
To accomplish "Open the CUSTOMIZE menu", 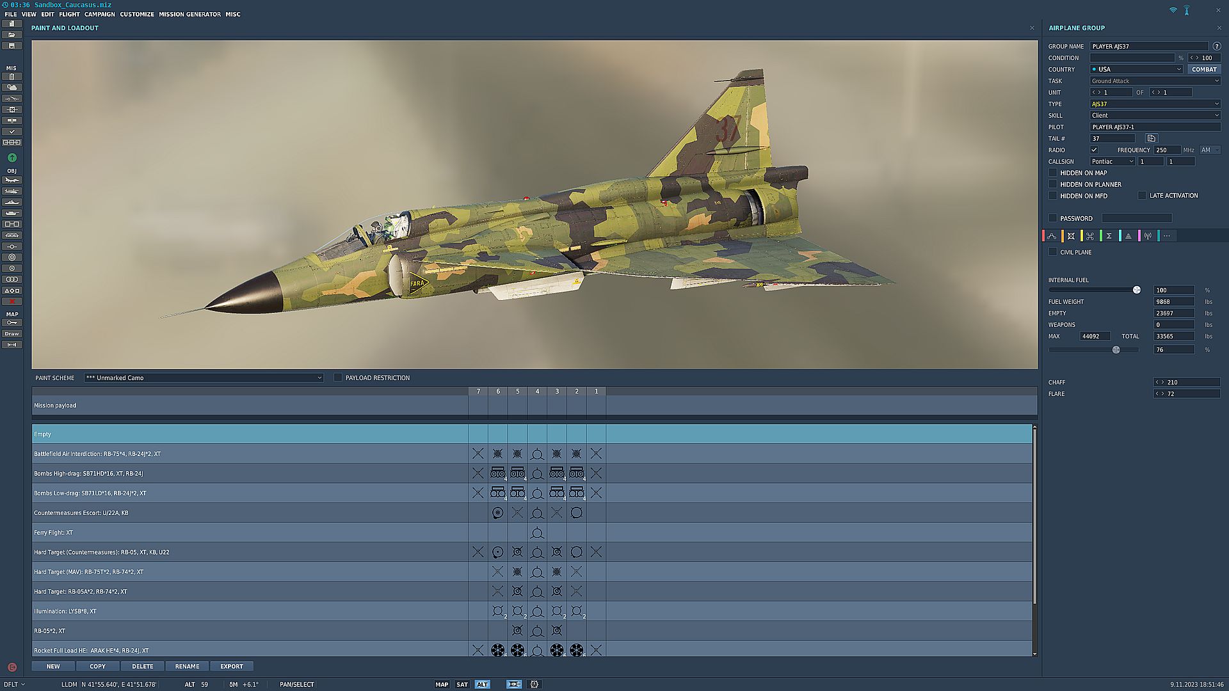I will point(136,14).
